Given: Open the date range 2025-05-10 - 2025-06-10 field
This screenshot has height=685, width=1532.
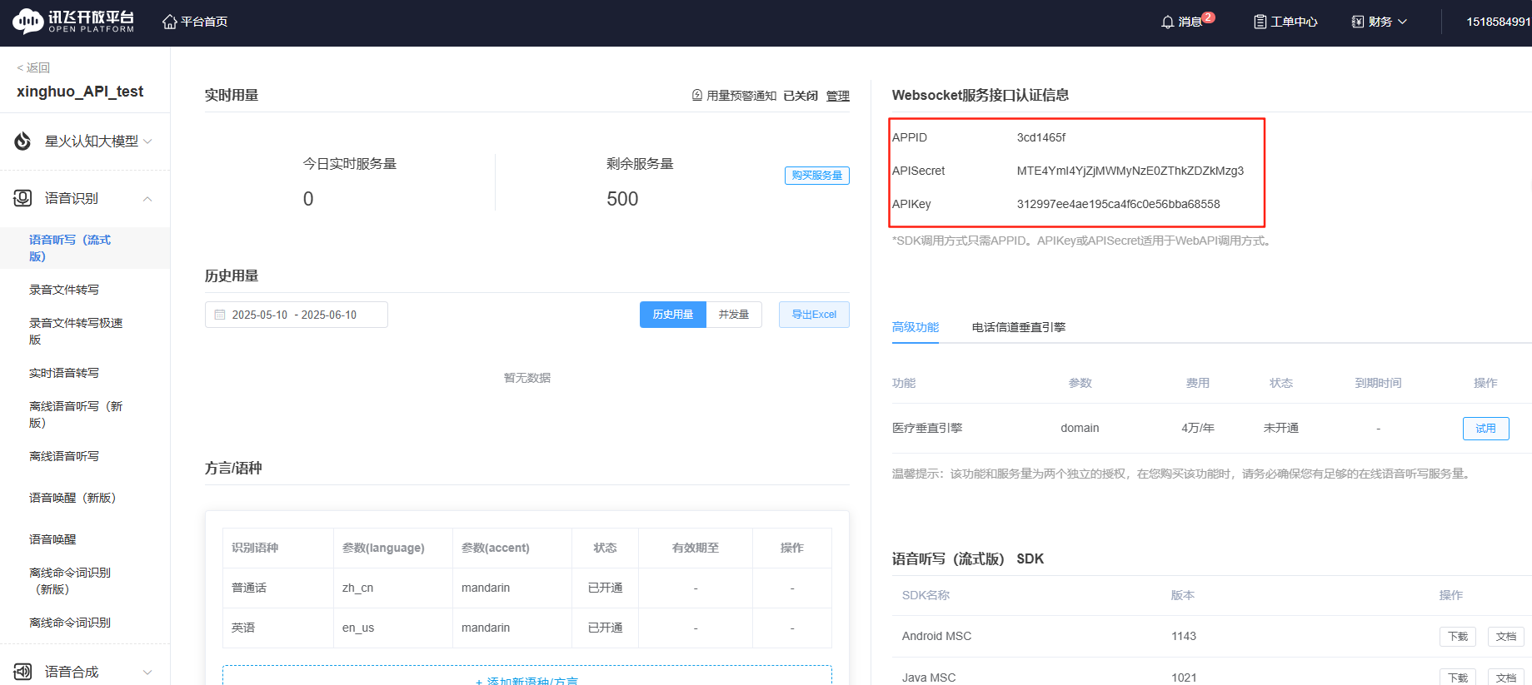Looking at the screenshot, I should [297, 315].
